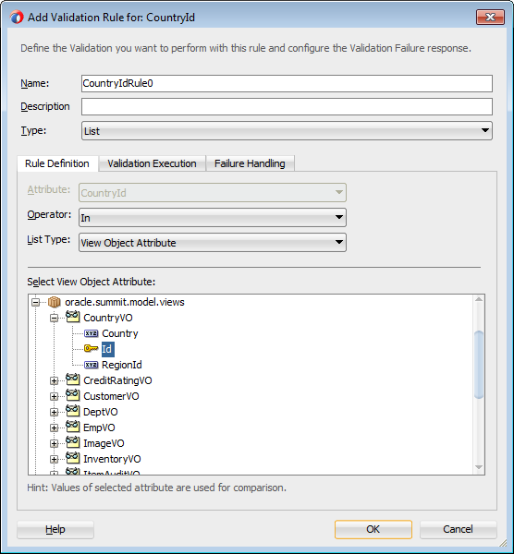
Task: Click the tree list vertical scrollbar thumb
Action: point(479,365)
